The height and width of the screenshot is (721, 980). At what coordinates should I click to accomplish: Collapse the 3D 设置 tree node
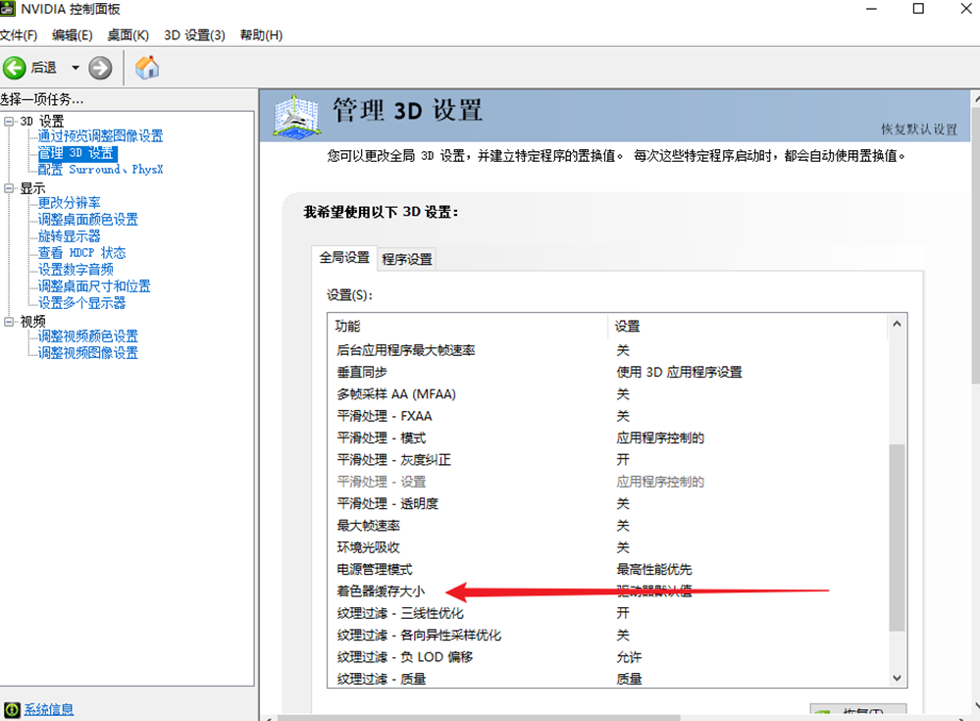click(x=8, y=122)
